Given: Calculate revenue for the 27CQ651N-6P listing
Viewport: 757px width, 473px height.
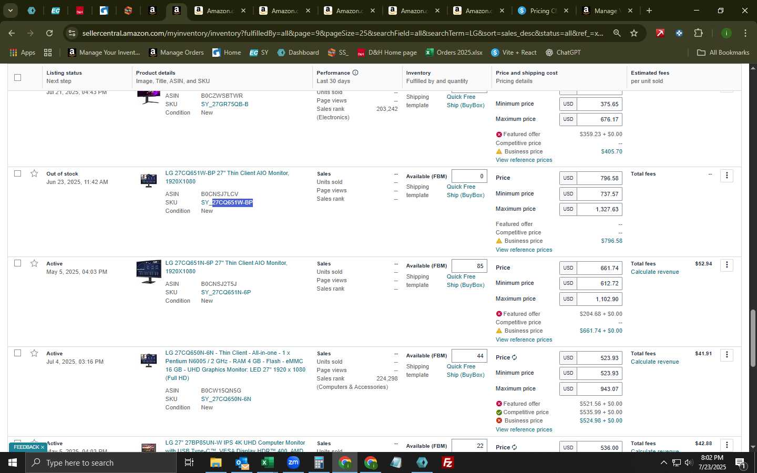Looking at the screenshot, I should (654, 272).
